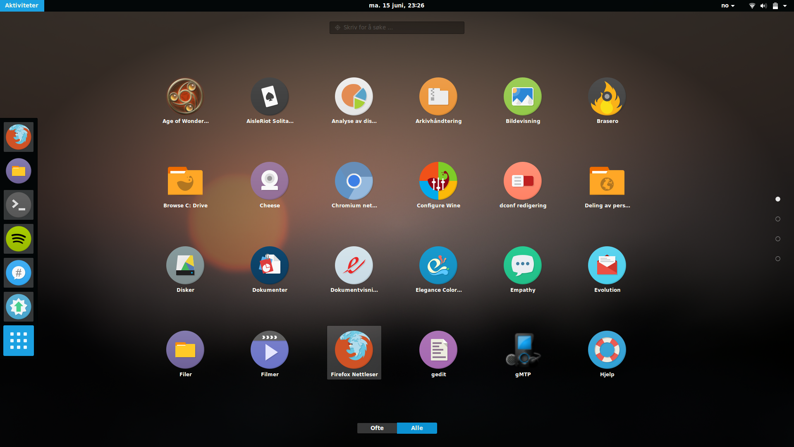Click the Aktiviteter button
794x447 pixels.
(22, 5)
